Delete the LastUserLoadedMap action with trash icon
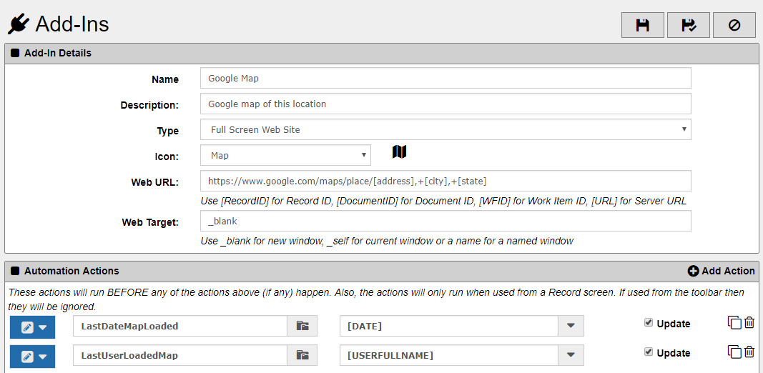The image size is (763, 373). click(749, 352)
